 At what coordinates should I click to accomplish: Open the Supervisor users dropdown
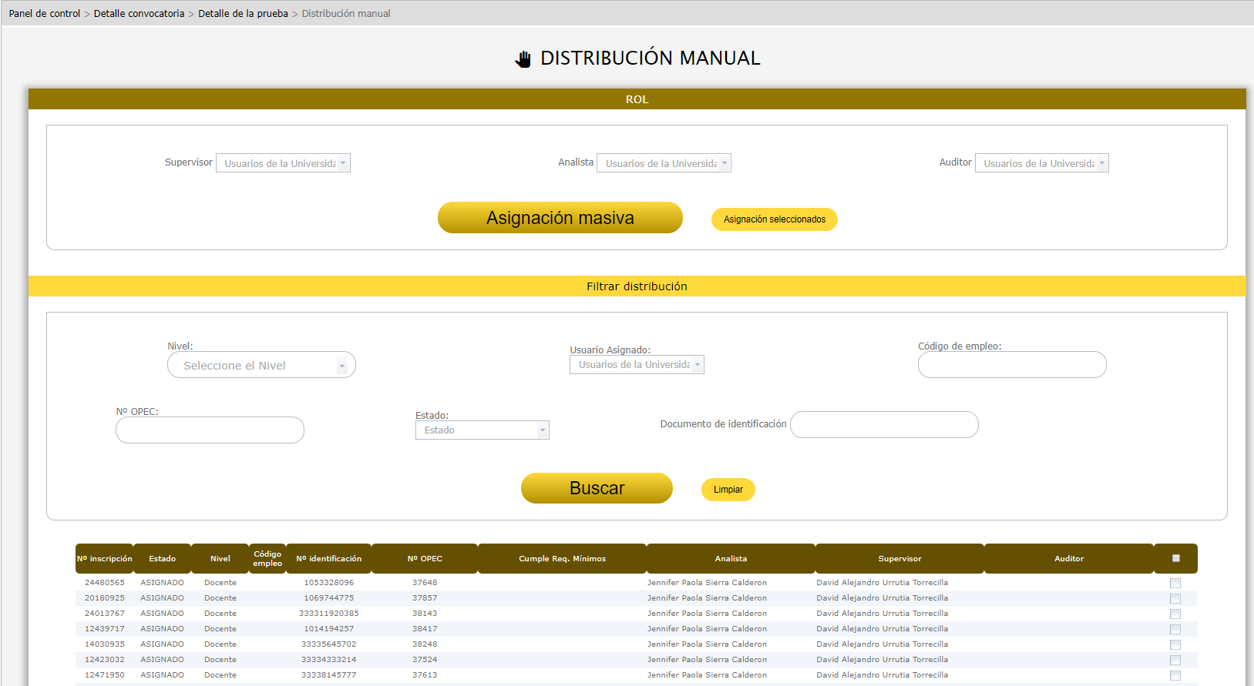coord(283,163)
